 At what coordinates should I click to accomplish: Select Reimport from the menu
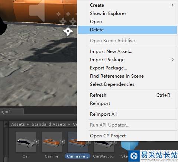[x=127, y=103]
